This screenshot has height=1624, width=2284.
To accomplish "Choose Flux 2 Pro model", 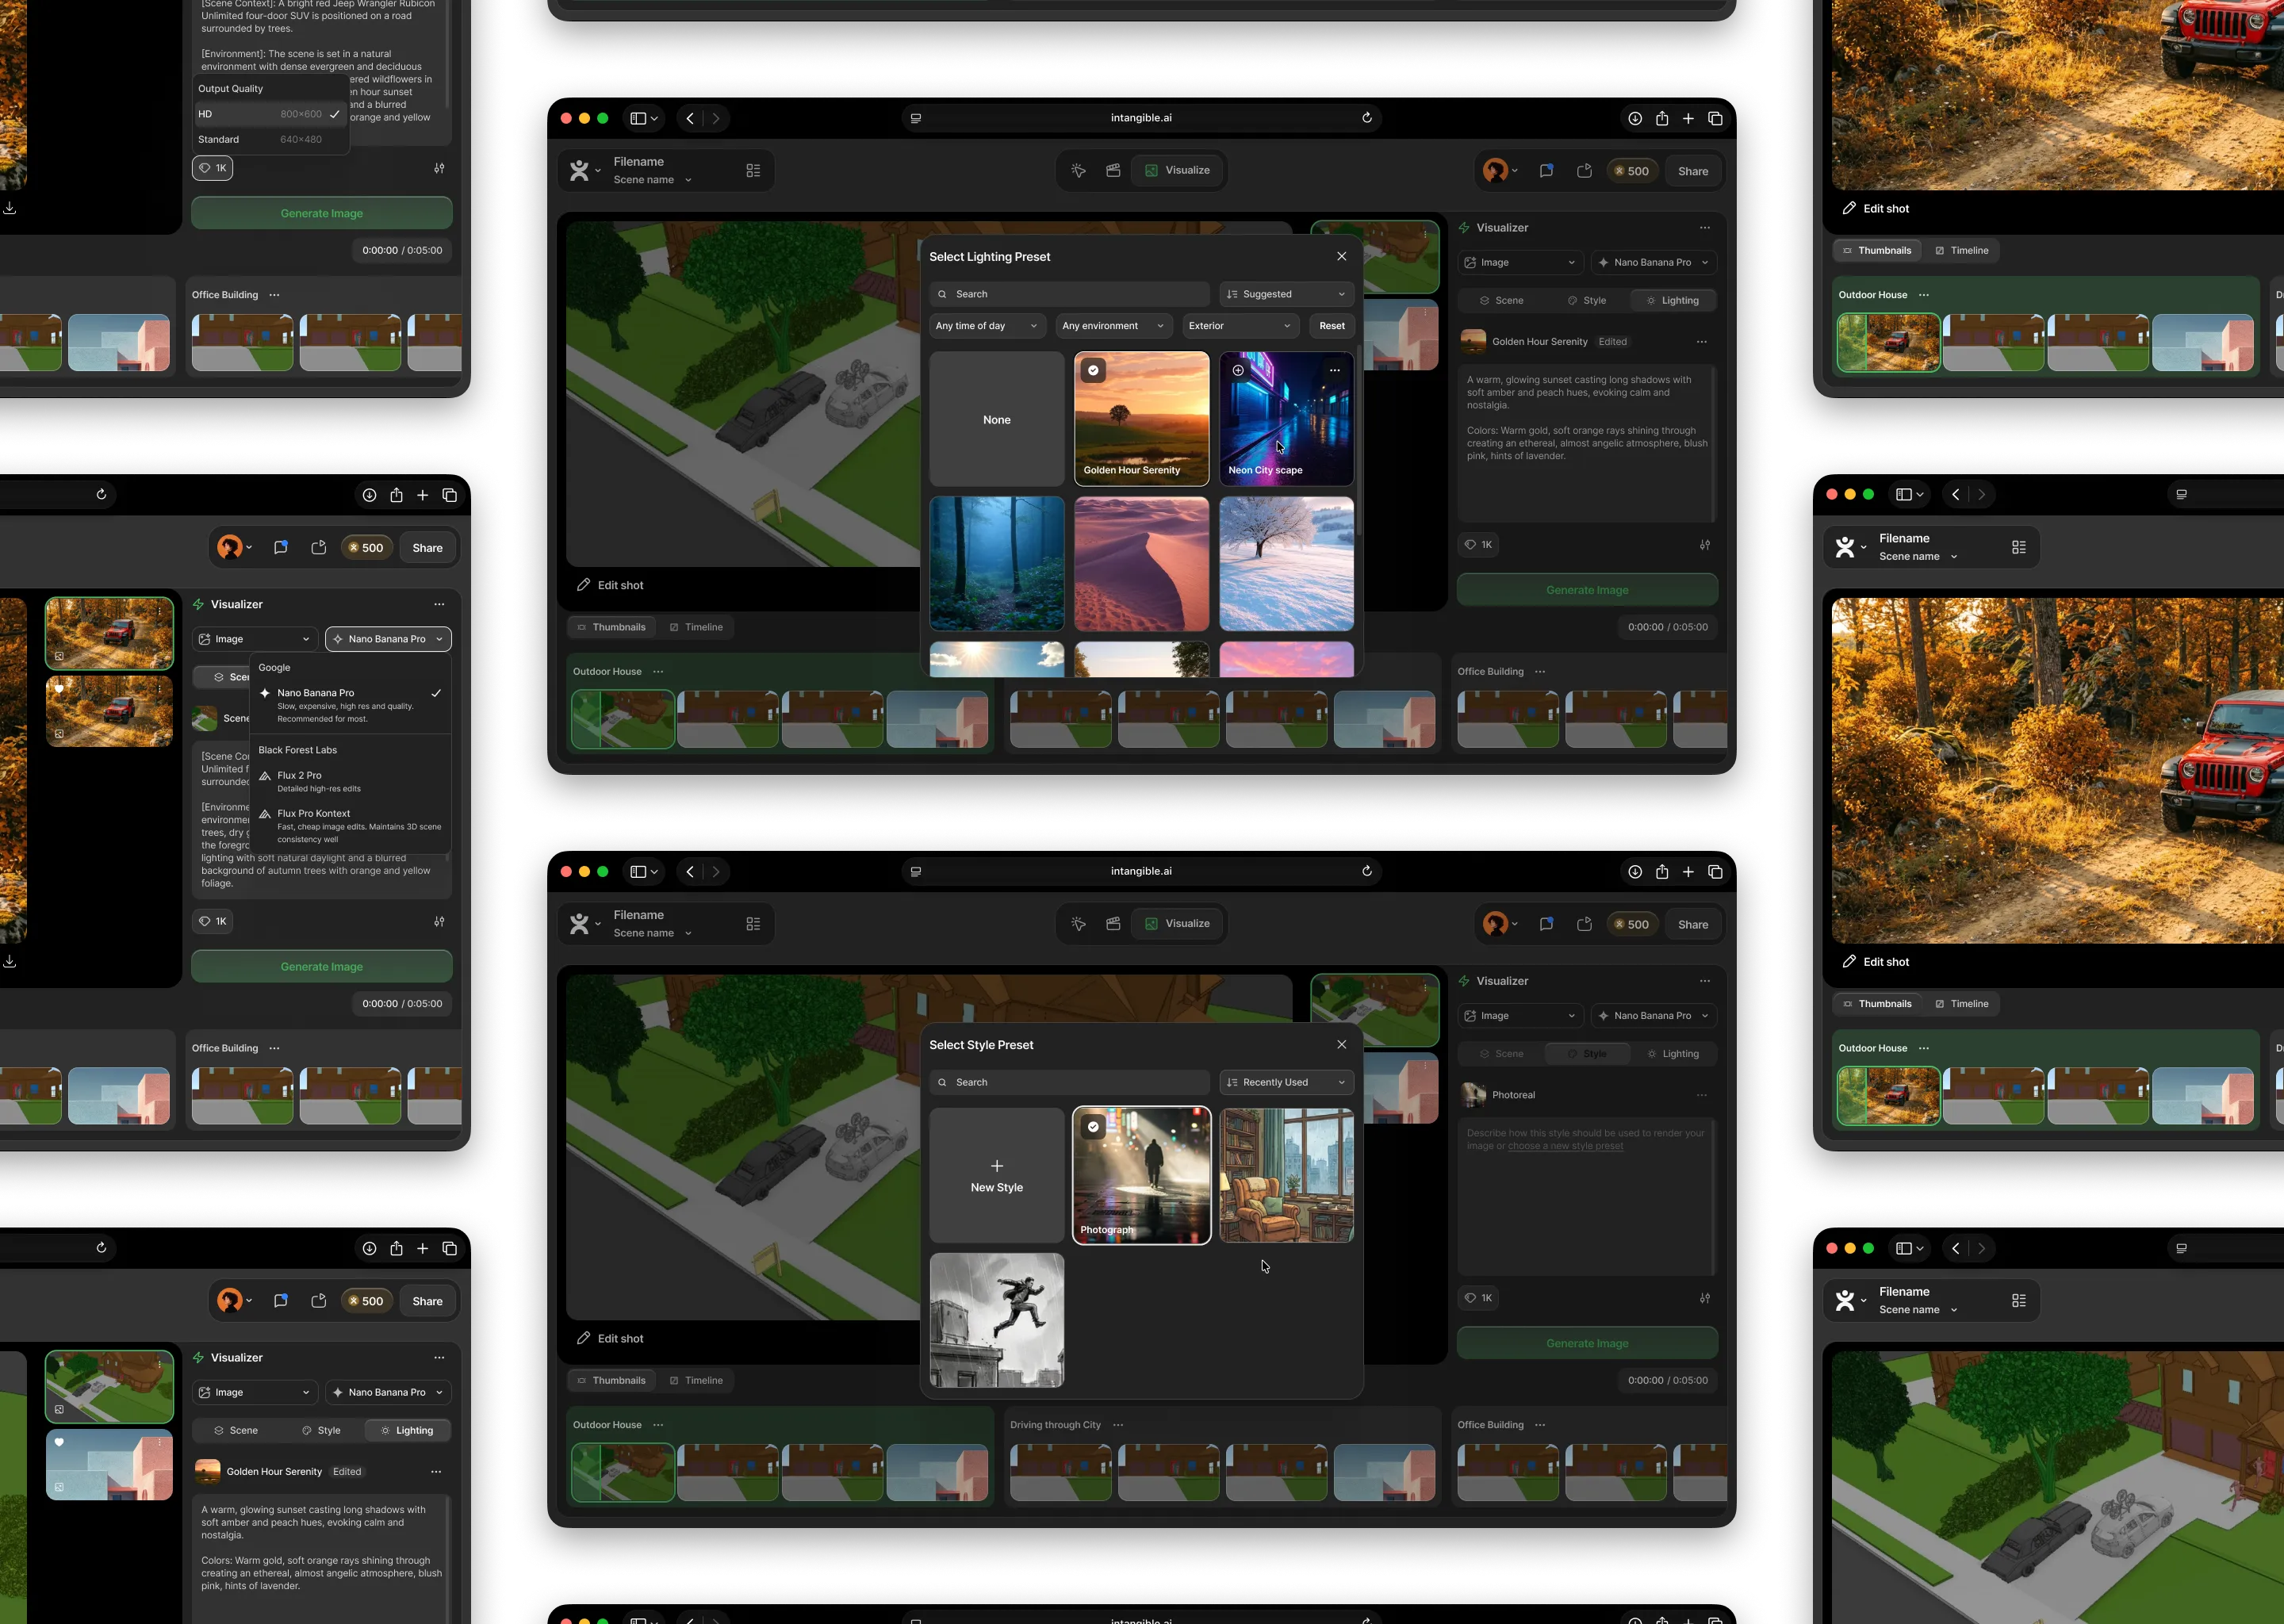I will coord(350,781).
